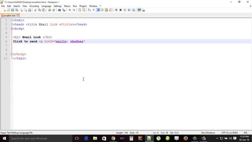Collapse the html fold marker on line 1
Screen dimensions: 252x142
click(11, 20)
